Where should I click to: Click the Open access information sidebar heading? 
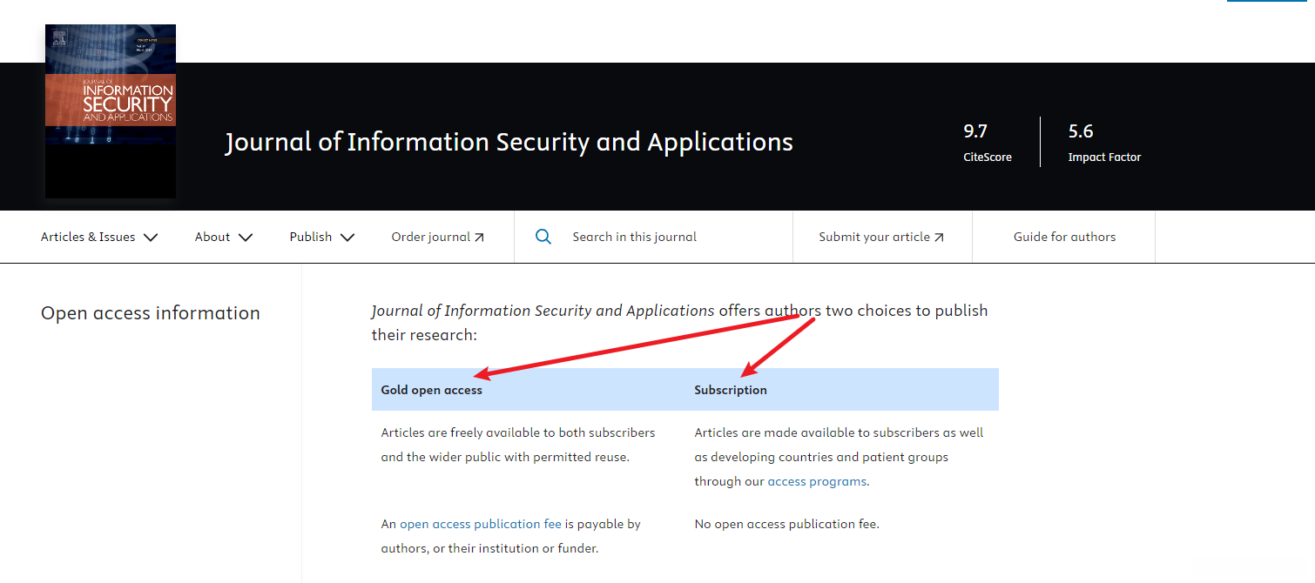(151, 313)
